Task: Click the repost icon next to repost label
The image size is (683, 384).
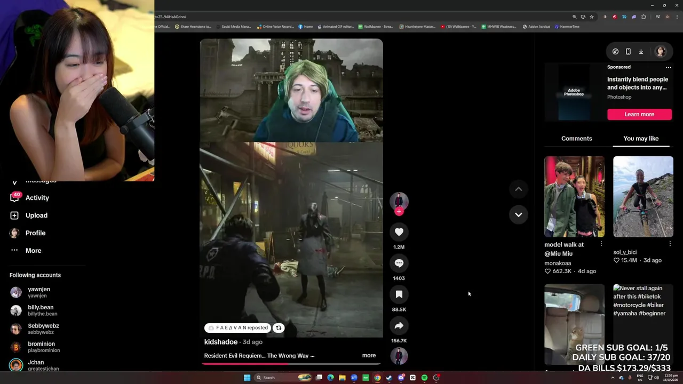Action: 279,328
